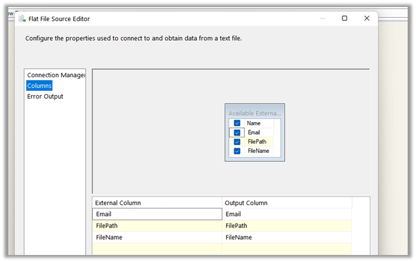Click the Available External Columns table title
The image size is (416, 262).
click(x=254, y=113)
